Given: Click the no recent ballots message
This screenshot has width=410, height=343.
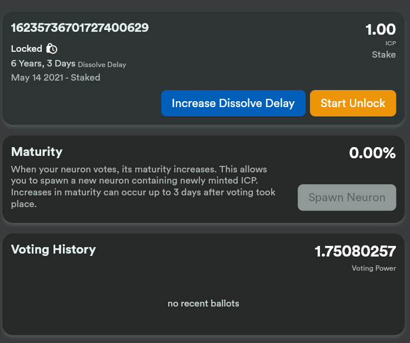Looking at the screenshot, I should coord(204,304).
